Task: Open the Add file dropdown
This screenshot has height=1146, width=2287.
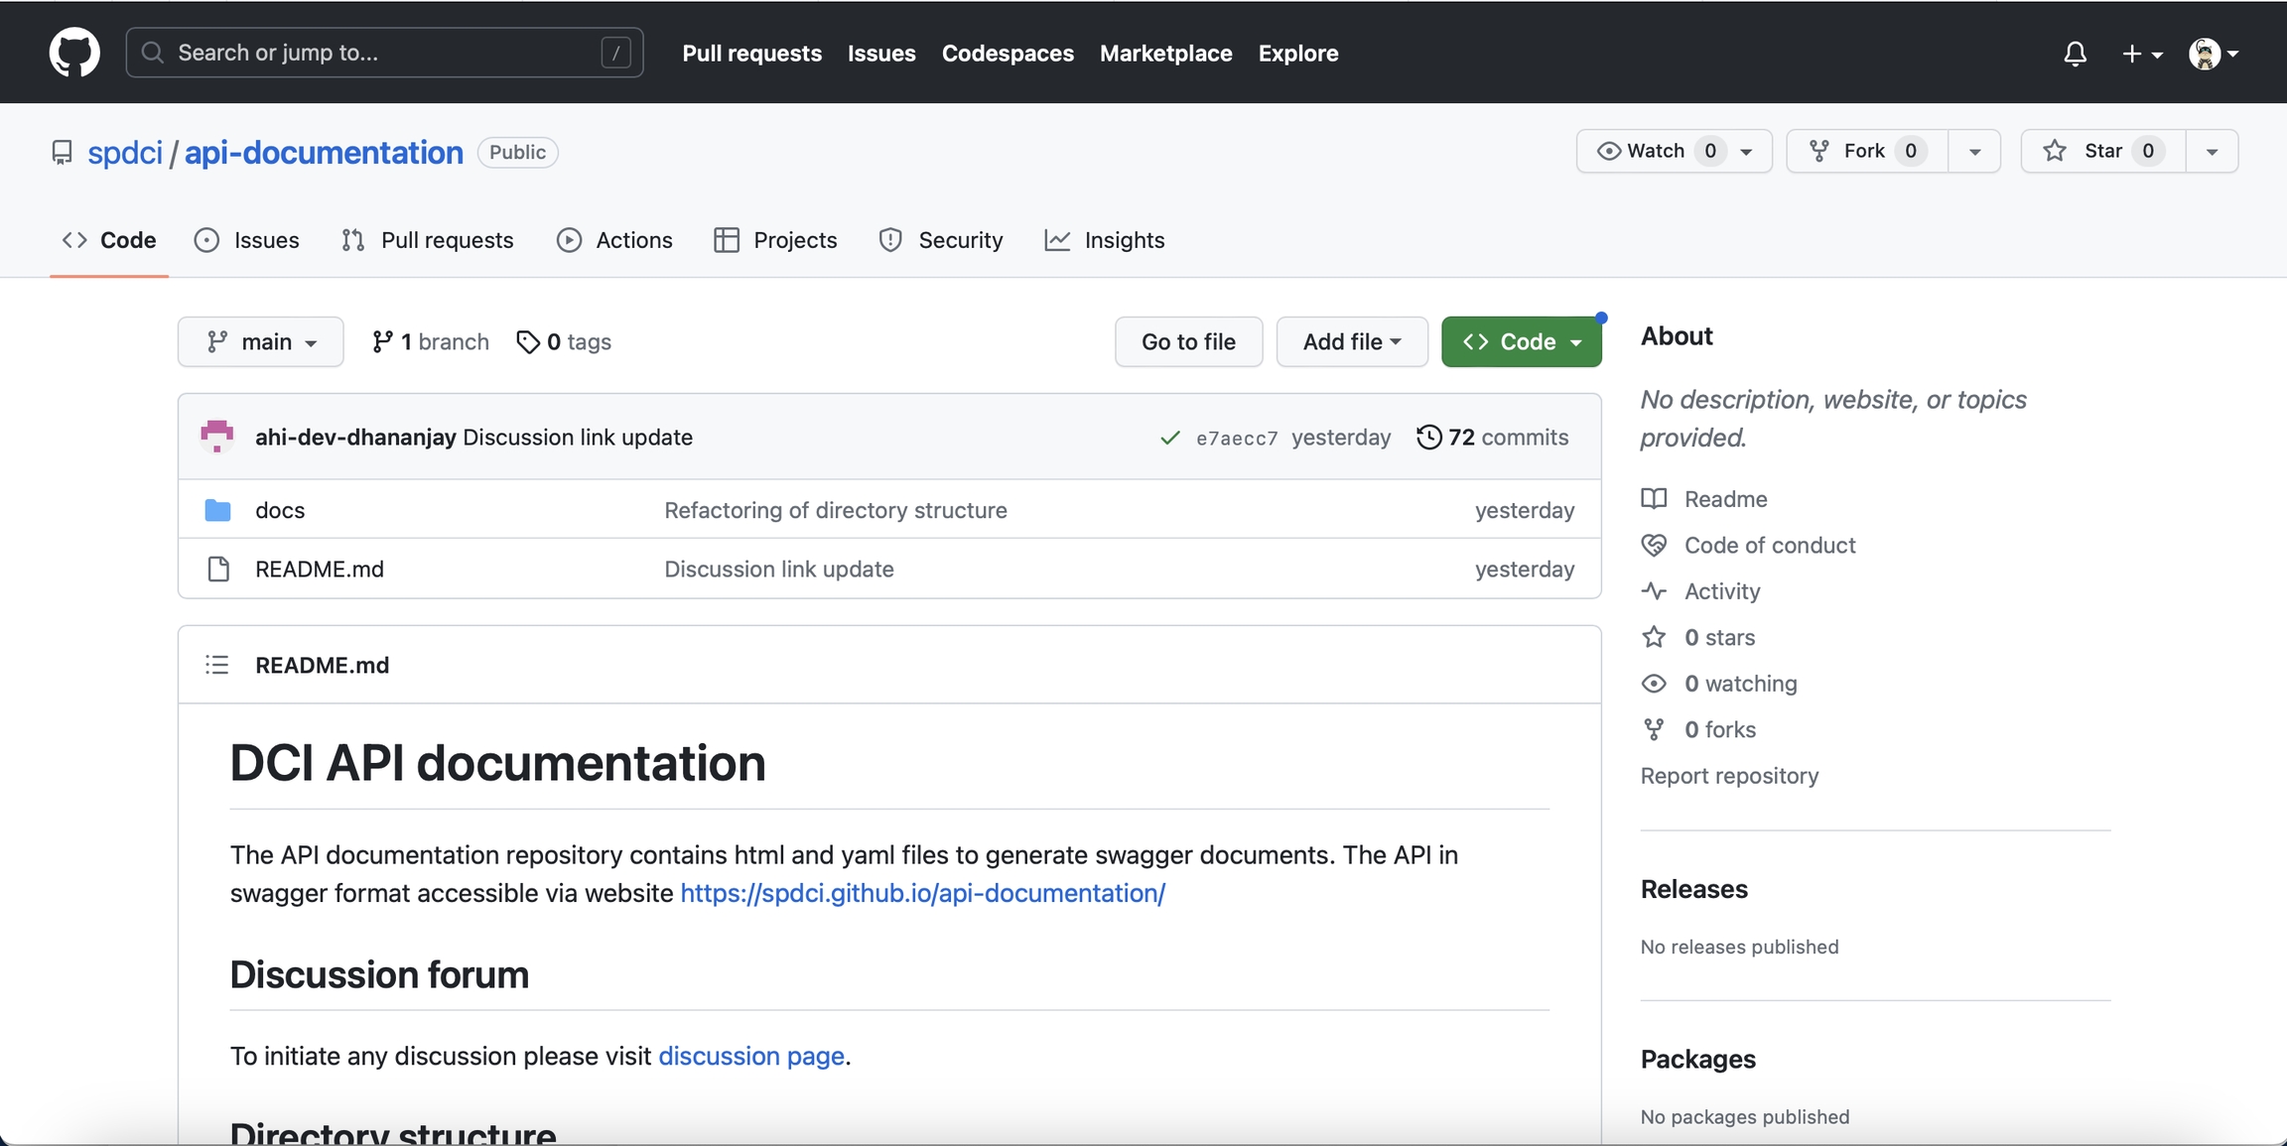Action: click(x=1351, y=342)
